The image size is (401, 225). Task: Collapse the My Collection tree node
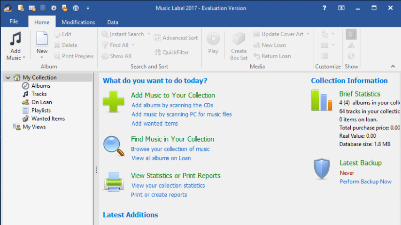[x=8, y=78]
